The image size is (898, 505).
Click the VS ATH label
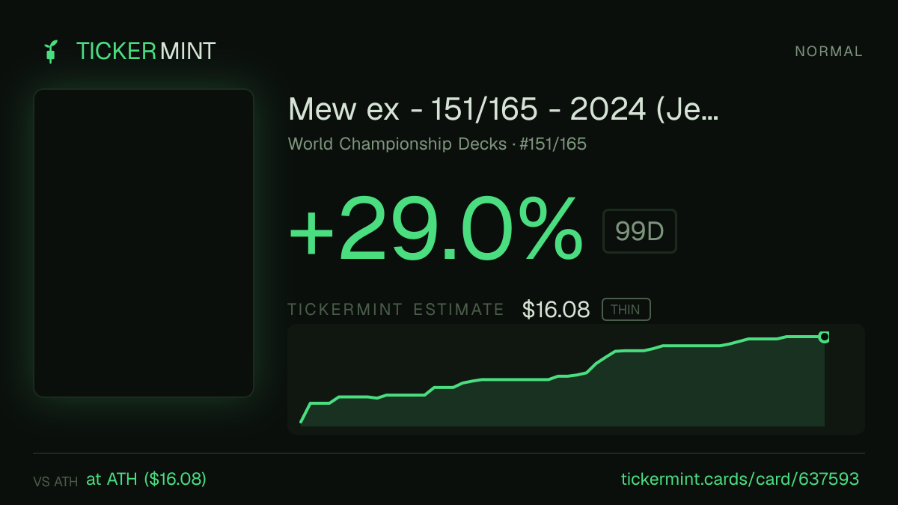pyautogui.click(x=55, y=482)
